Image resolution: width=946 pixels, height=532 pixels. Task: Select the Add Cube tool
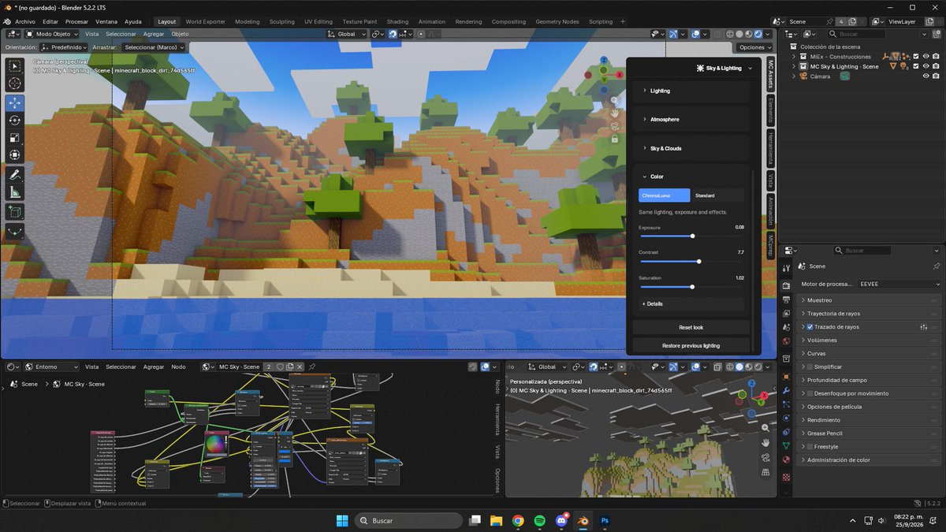[15, 211]
